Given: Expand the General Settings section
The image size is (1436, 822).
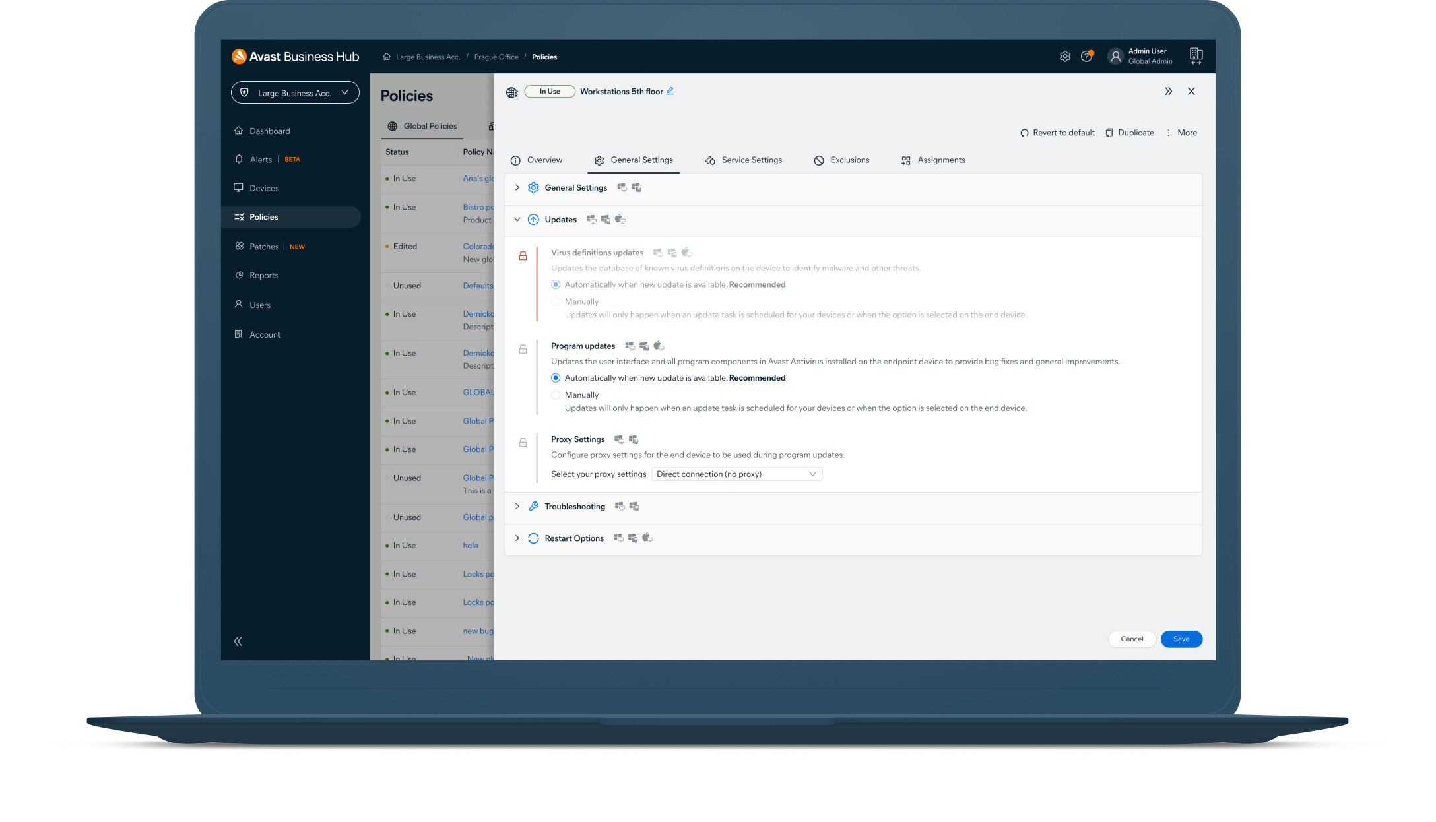Looking at the screenshot, I should tap(517, 187).
